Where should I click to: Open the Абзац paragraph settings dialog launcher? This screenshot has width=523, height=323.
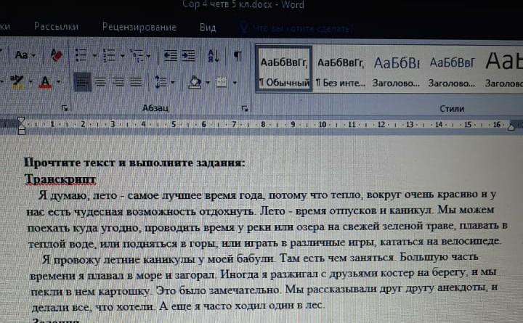pos(245,108)
